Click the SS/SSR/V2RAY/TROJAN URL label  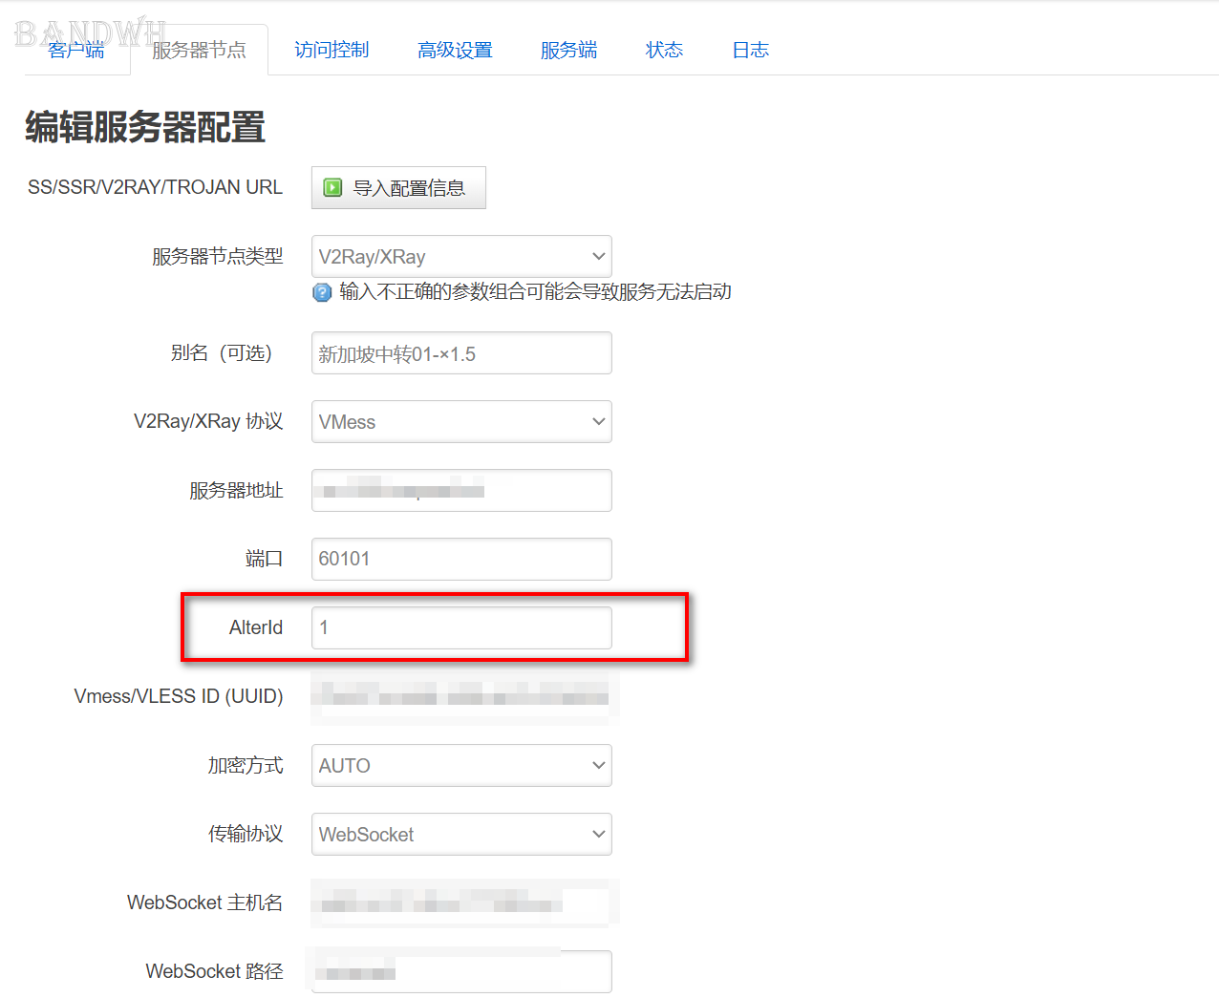pos(155,187)
